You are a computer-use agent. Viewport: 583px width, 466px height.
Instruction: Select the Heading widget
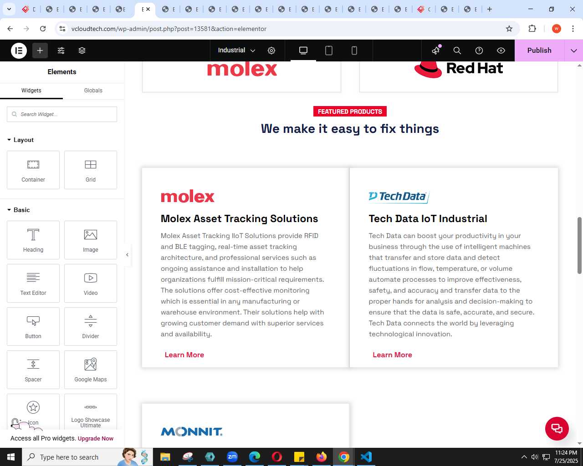click(33, 240)
